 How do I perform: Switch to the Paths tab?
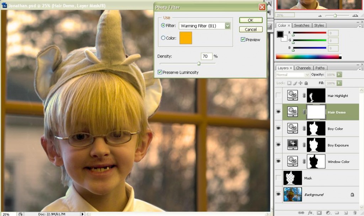[x=320, y=68]
